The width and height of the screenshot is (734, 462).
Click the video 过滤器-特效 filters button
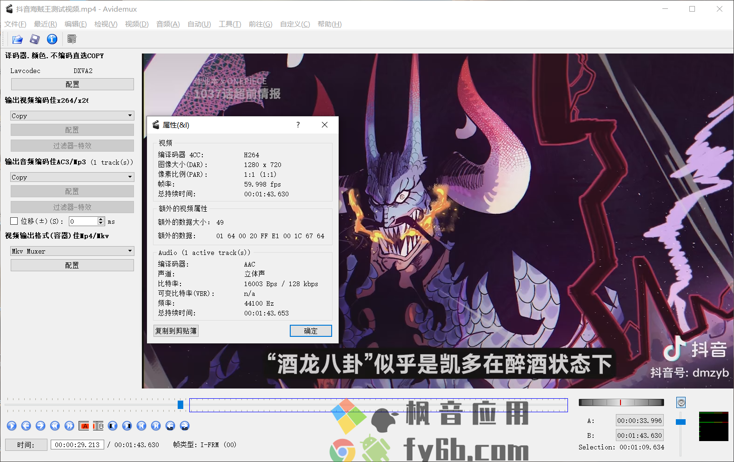(72, 146)
